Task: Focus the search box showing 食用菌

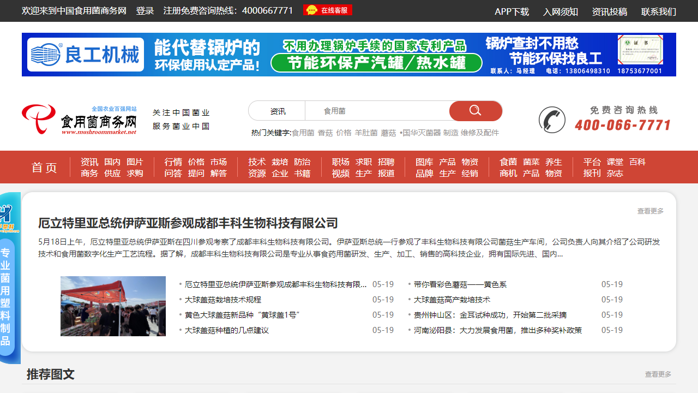Action: (x=377, y=111)
